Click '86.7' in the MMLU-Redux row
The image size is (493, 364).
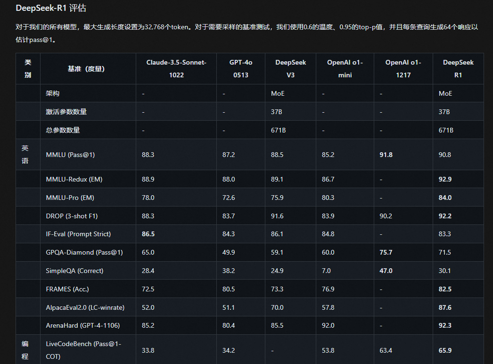pyautogui.click(x=328, y=179)
